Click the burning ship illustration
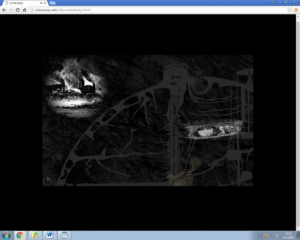The image size is (300, 240). coord(76,87)
